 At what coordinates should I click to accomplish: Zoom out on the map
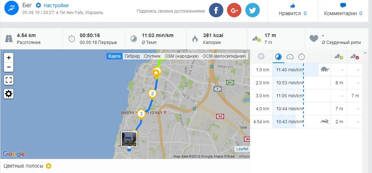9,67
